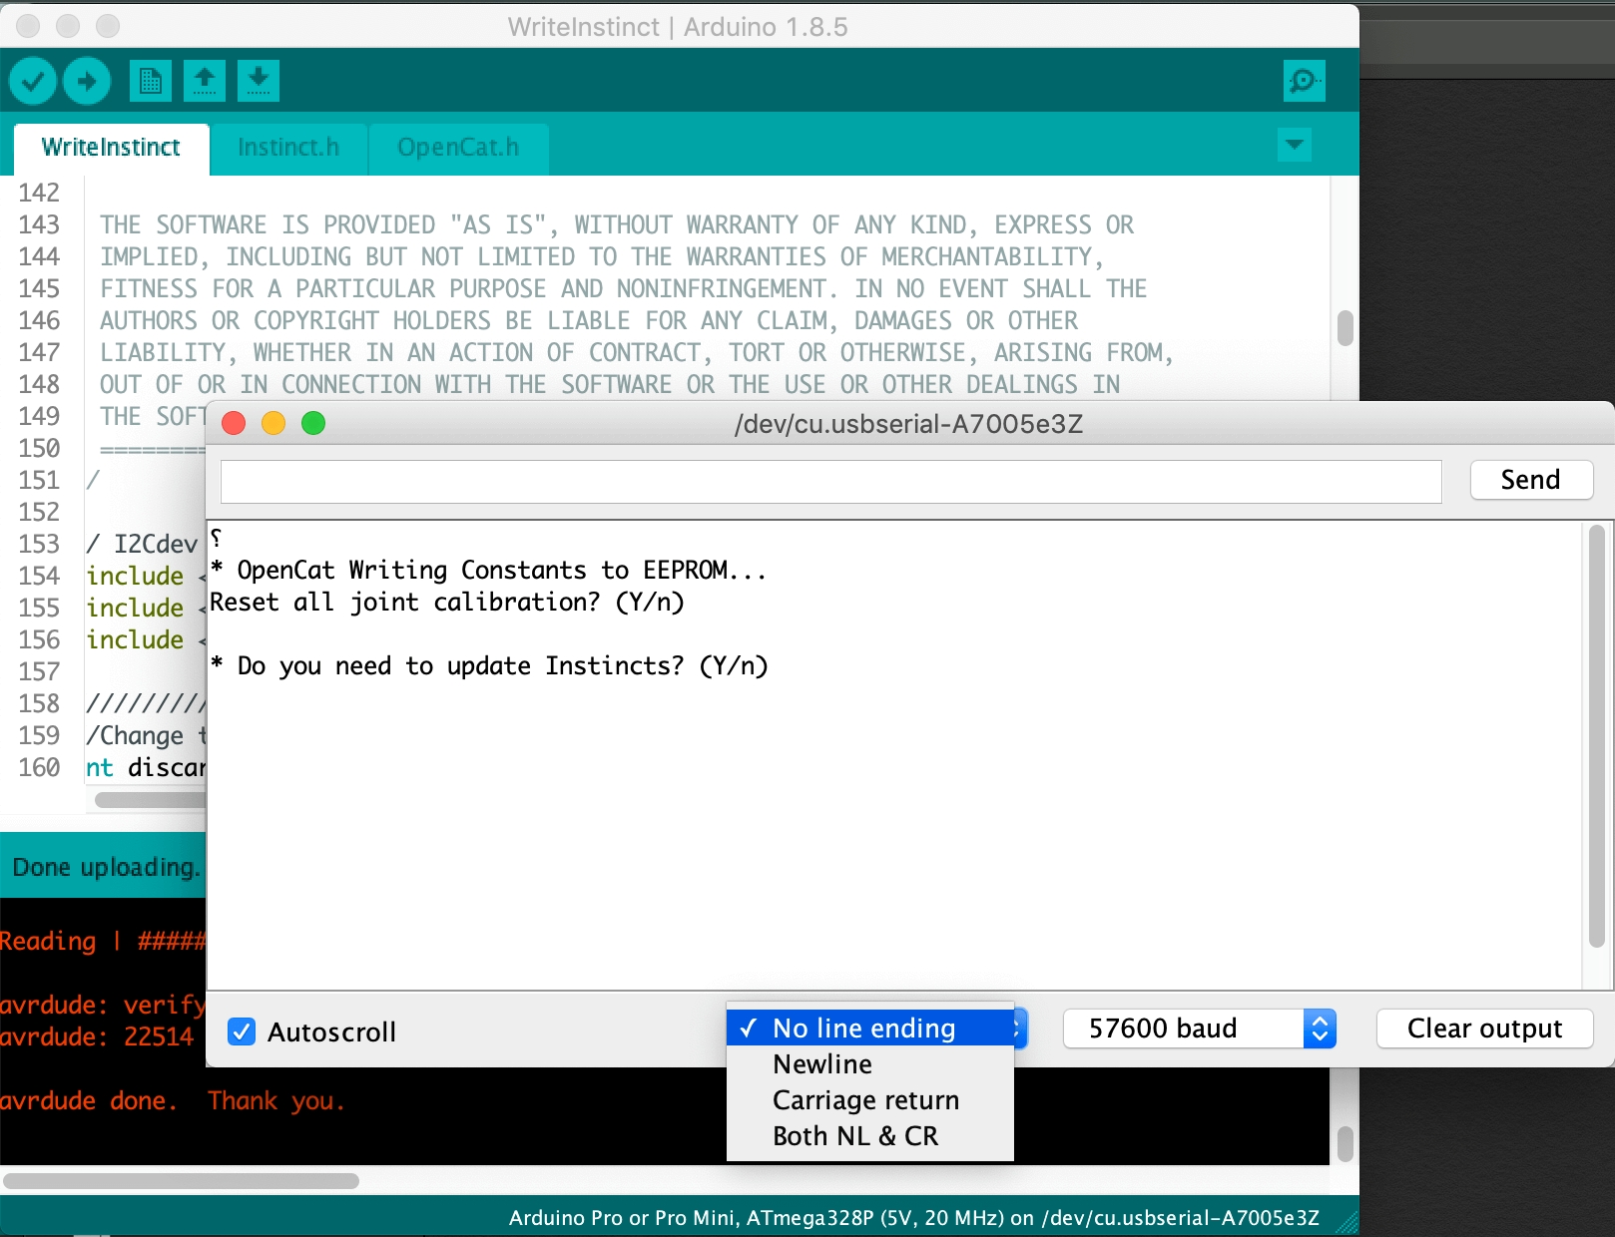Click the Save sketch down-arrow icon
The height and width of the screenshot is (1237, 1615).
258,81
